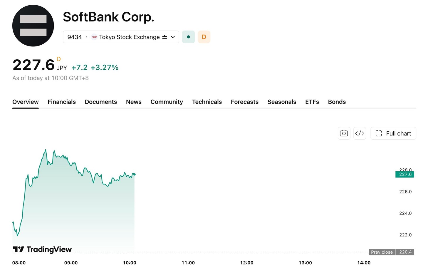
Task: Click the last price dot on chart line
Action: (x=135, y=175)
